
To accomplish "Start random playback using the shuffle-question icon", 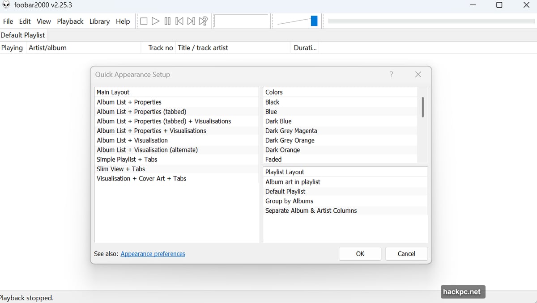I will (203, 21).
